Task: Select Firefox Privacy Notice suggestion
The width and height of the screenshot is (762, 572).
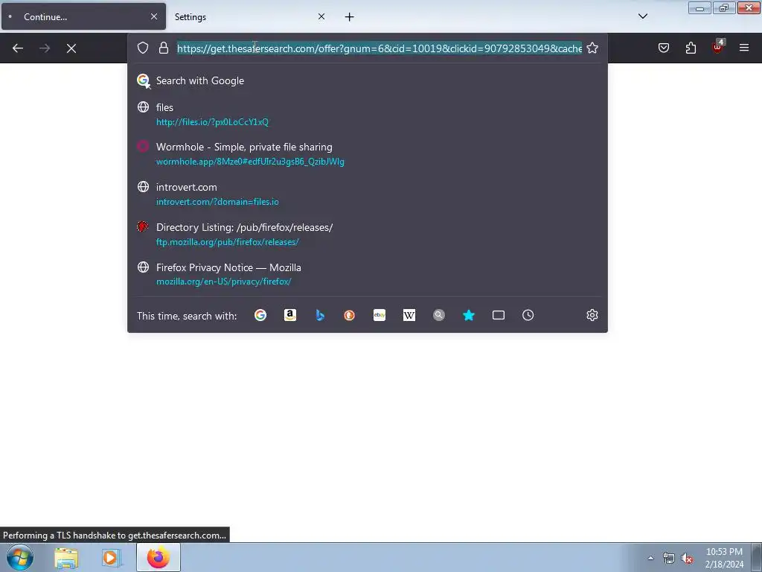Action: [x=368, y=274]
